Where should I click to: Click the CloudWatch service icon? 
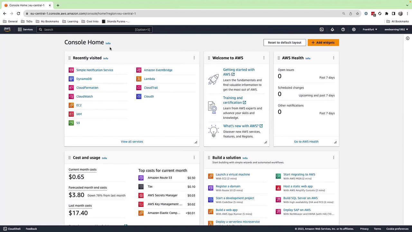point(71,96)
